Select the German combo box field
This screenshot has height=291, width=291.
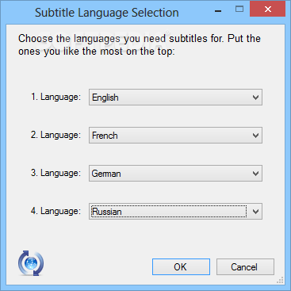[175, 174]
